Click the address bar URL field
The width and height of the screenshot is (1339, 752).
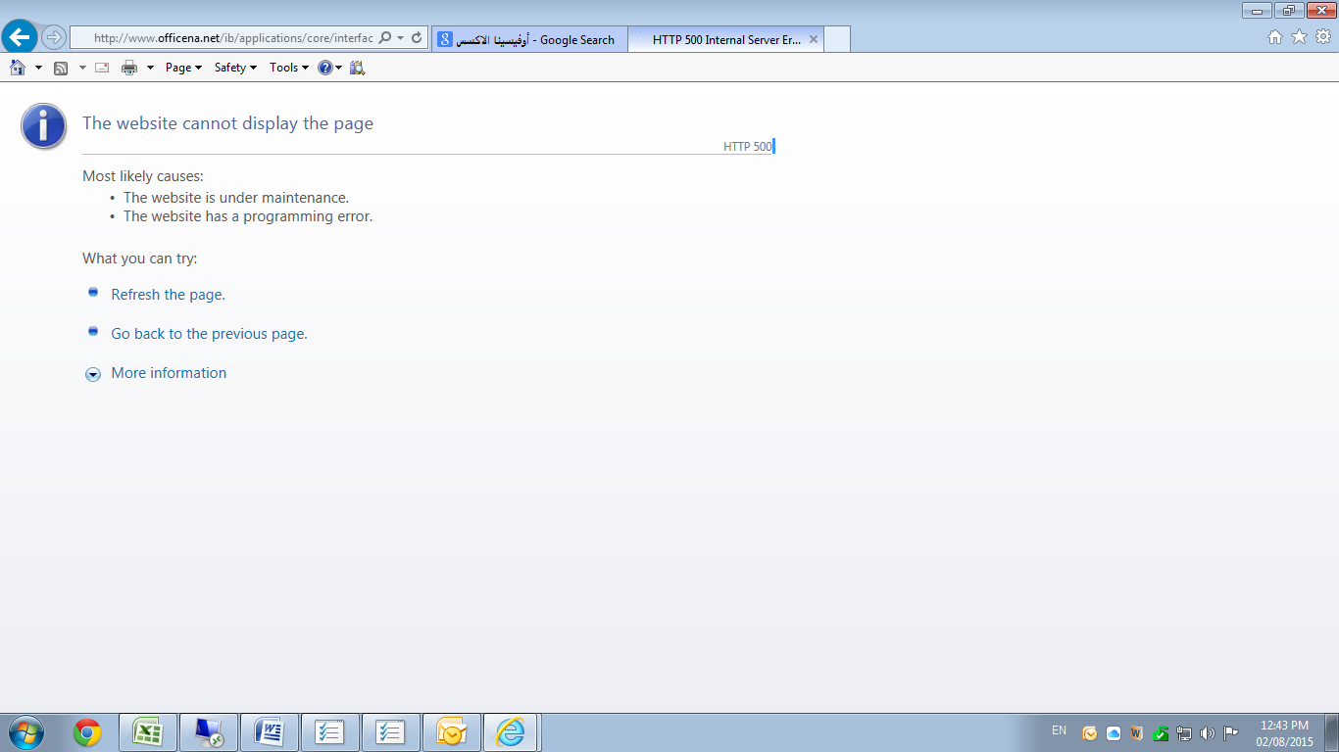pos(232,38)
